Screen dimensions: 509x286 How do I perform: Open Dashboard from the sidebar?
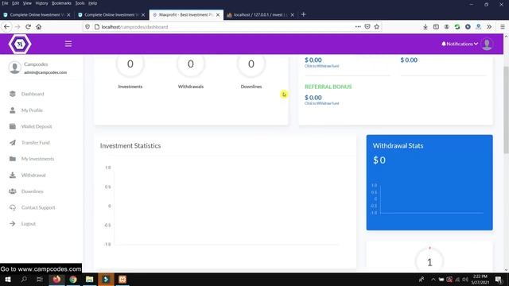click(33, 94)
